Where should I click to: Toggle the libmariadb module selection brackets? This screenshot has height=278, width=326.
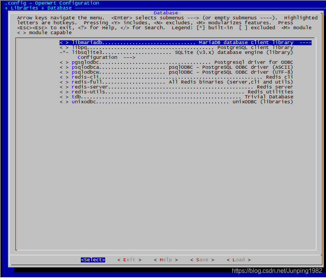click(64, 43)
